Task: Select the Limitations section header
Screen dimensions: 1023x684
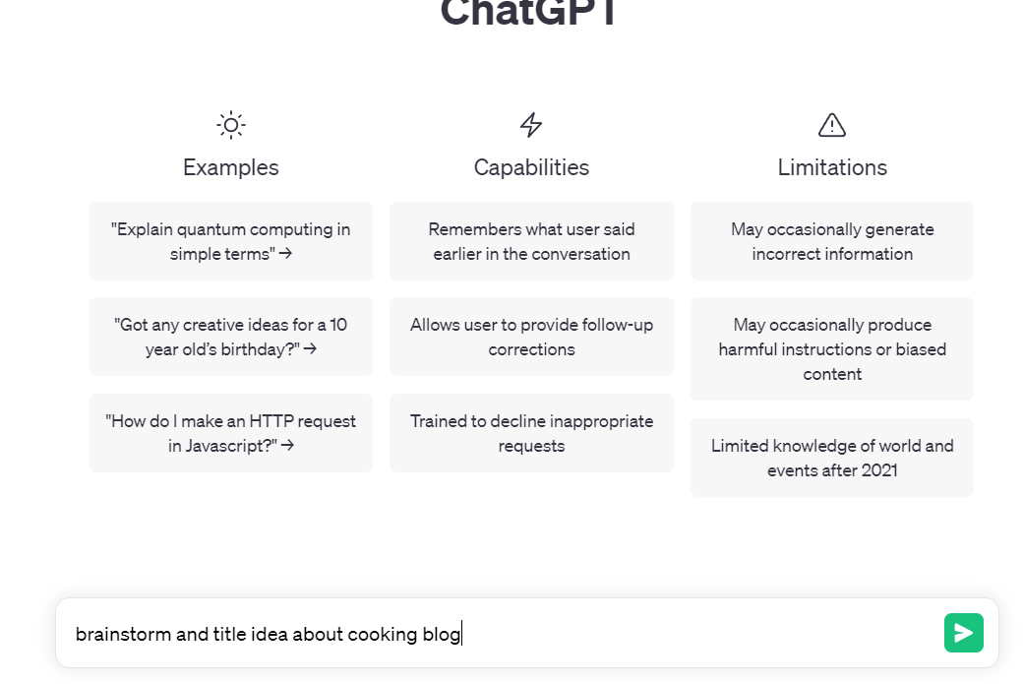Action: click(831, 167)
